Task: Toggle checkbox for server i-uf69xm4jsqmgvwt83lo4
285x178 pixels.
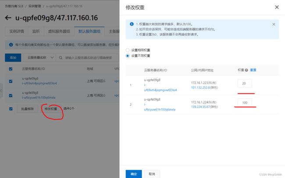Action: tap(11, 81)
